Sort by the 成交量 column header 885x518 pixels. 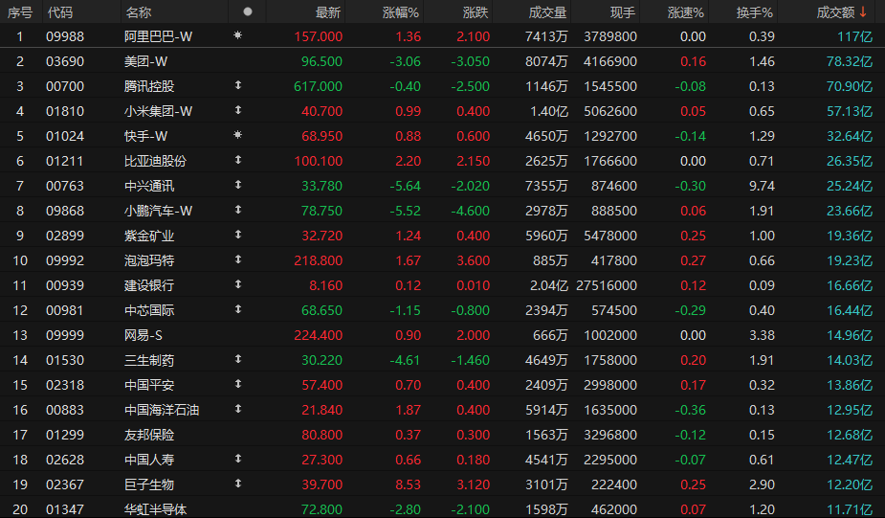(547, 12)
